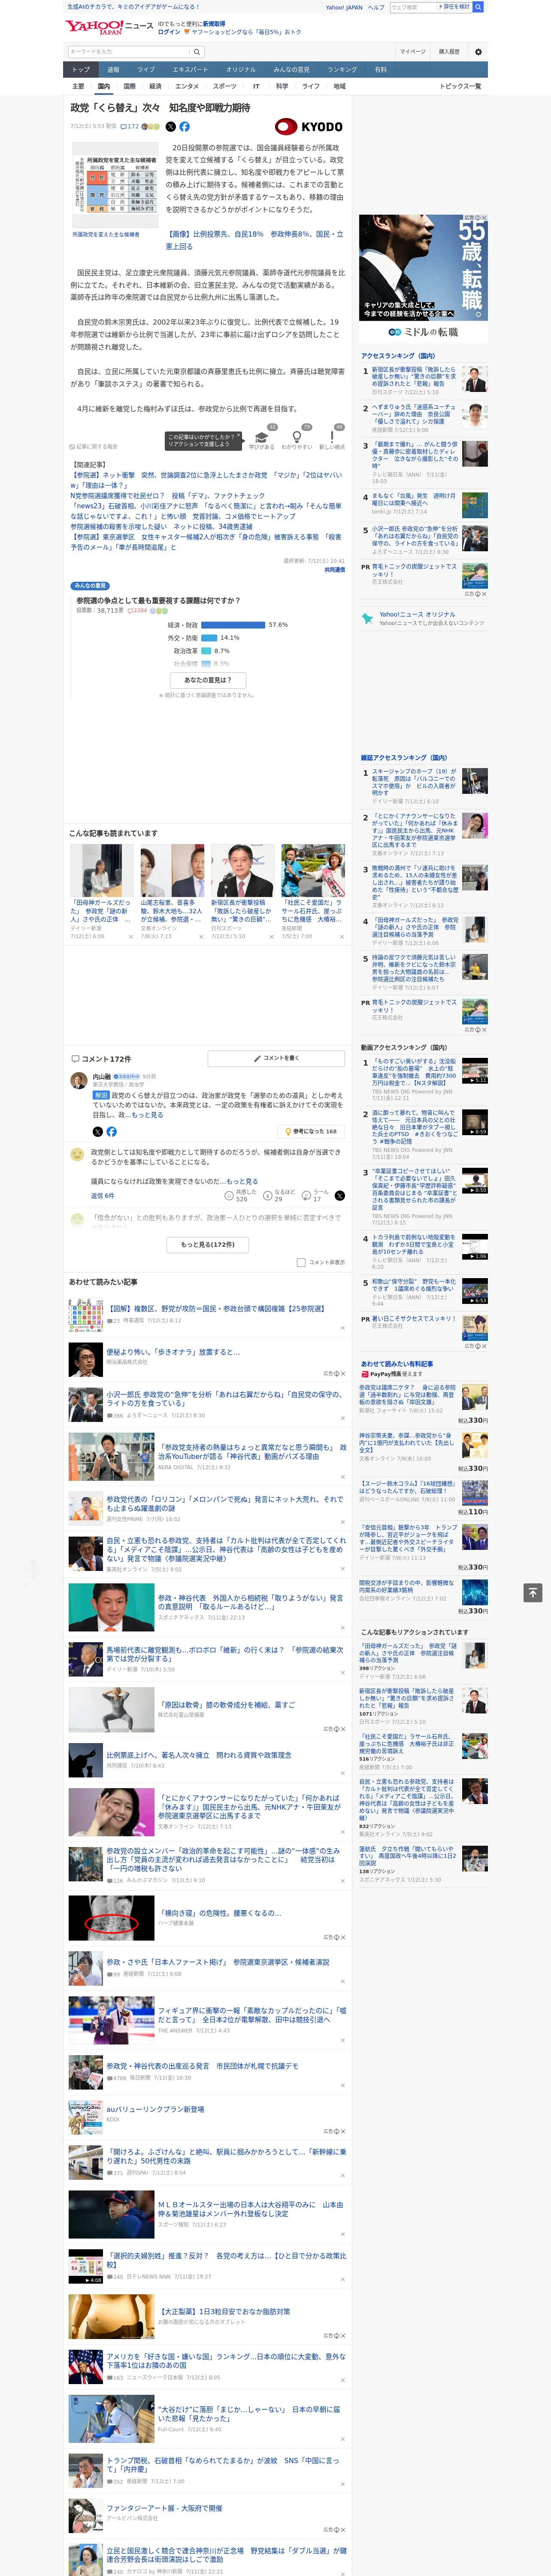Open 購入履歴 link
Image resolution: width=551 pixels, height=2576 pixels.
[449, 51]
